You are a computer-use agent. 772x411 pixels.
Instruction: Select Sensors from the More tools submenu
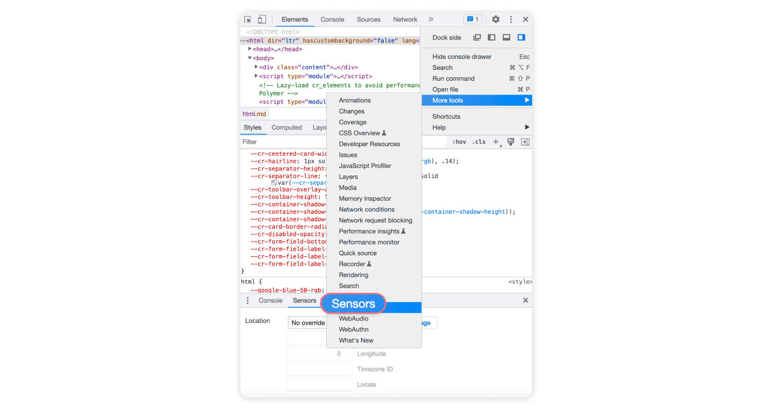point(353,304)
